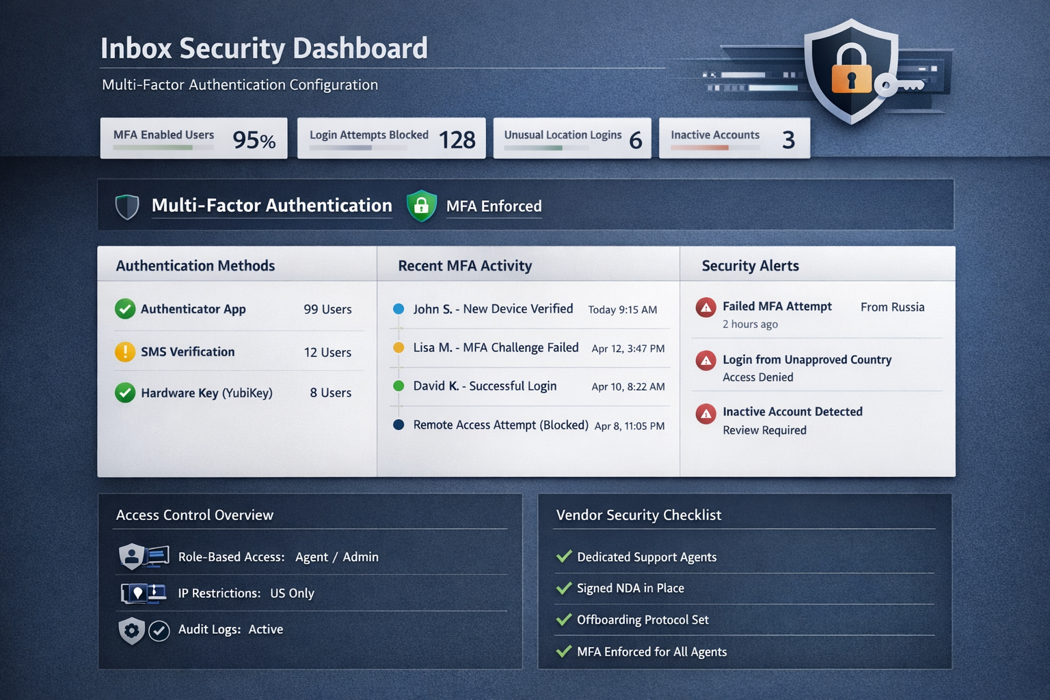Screen dimensions: 1050x700
Task: Expand the Access Control Overview section
Action: pos(196,515)
